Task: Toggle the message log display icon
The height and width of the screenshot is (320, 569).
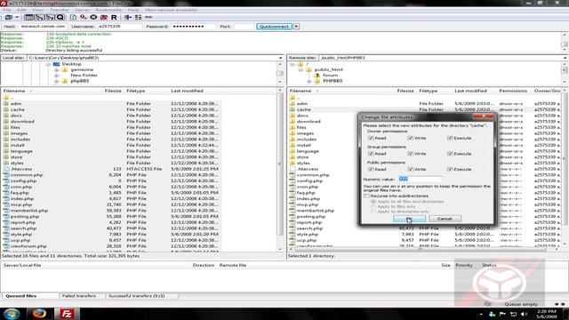Action: click(x=29, y=17)
